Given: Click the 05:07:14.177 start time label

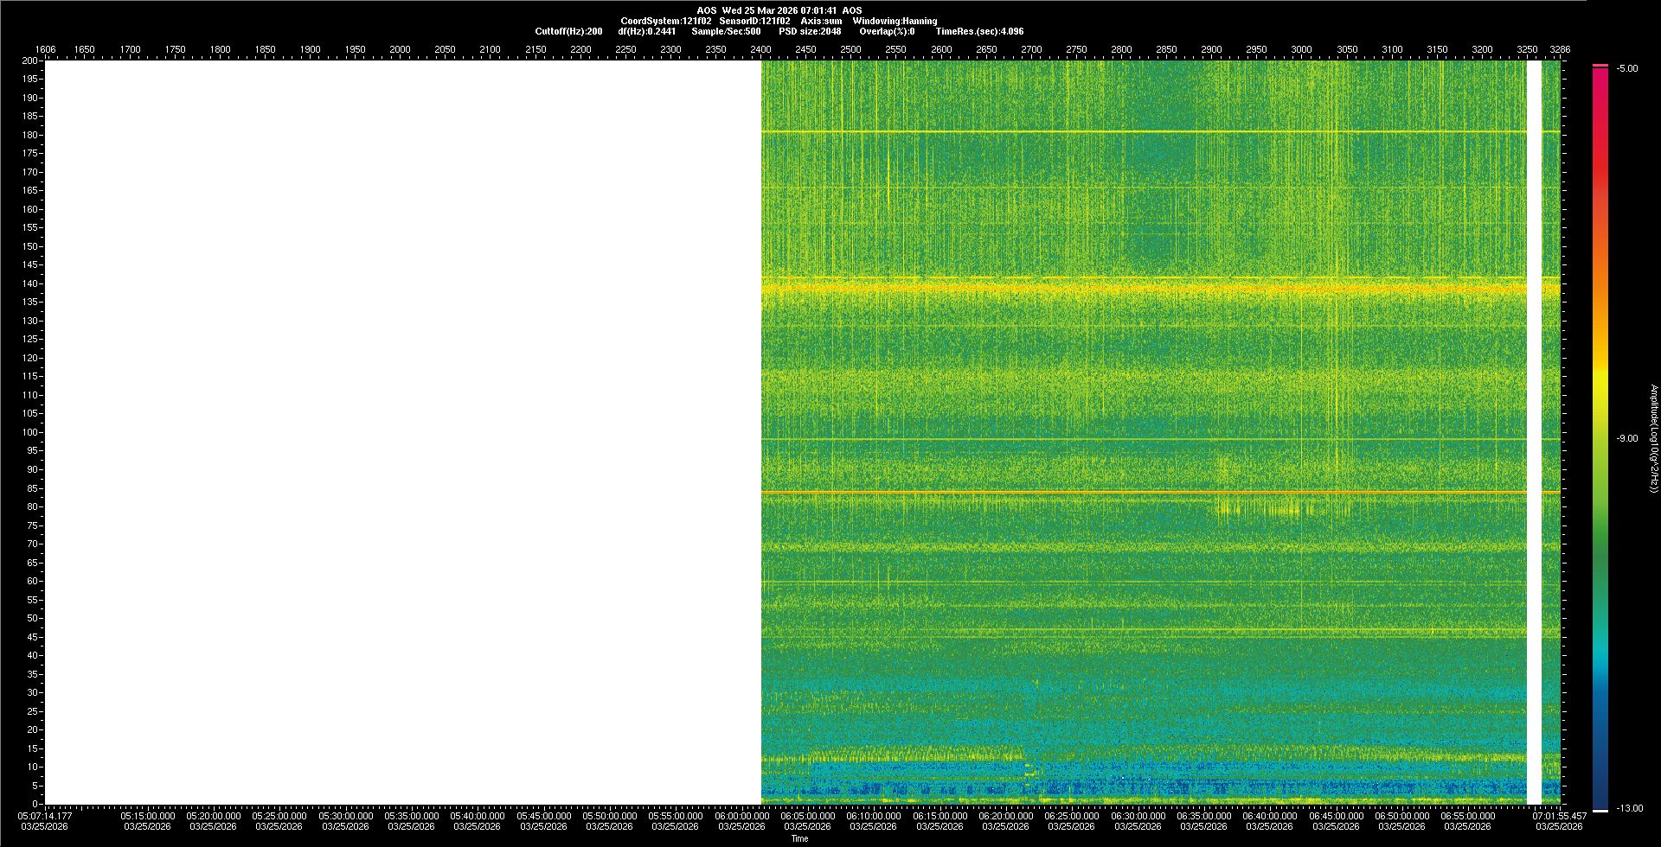Looking at the screenshot, I should click(46, 816).
